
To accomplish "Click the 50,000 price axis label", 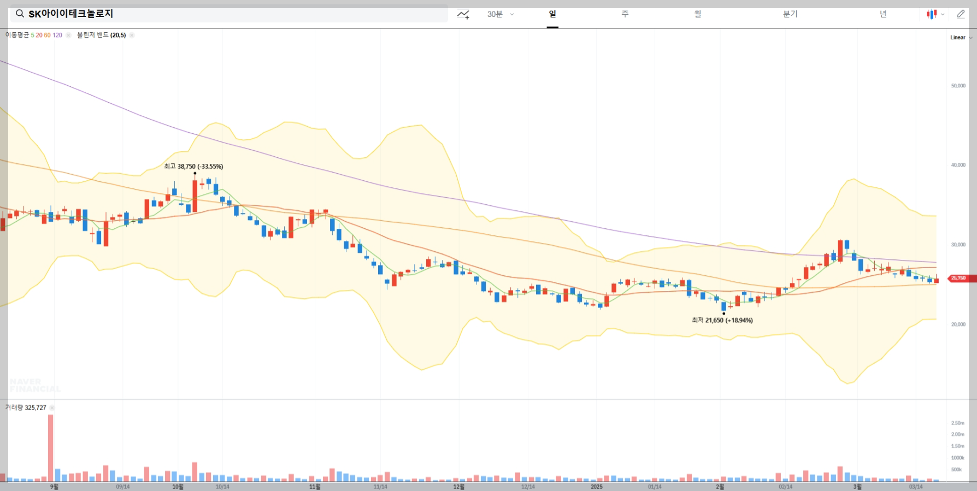I will pyautogui.click(x=958, y=86).
